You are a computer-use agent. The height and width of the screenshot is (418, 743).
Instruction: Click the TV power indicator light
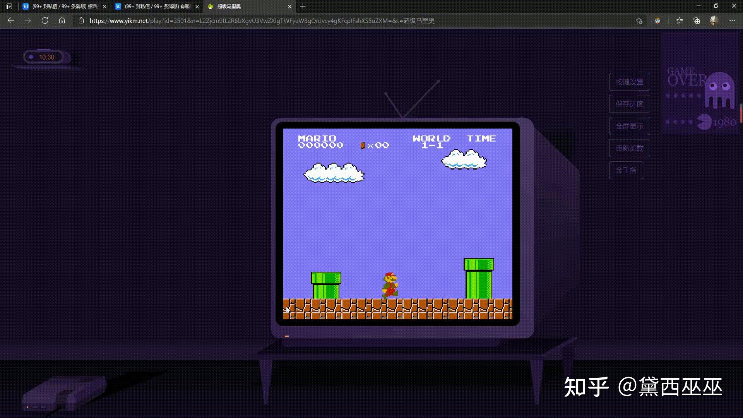287,336
